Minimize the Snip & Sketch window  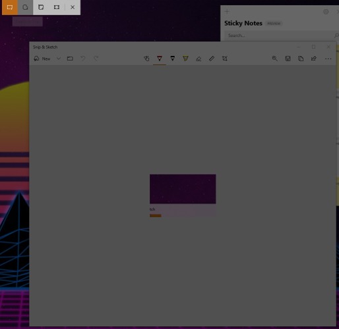pyautogui.click(x=299, y=47)
